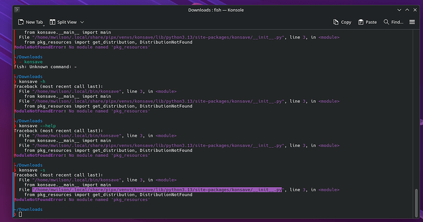Open the New Tab profile dropdown arrow

(x=44, y=26)
